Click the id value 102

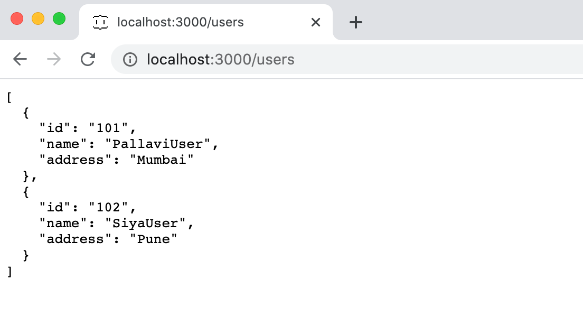pyautogui.click(x=111, y=207)
